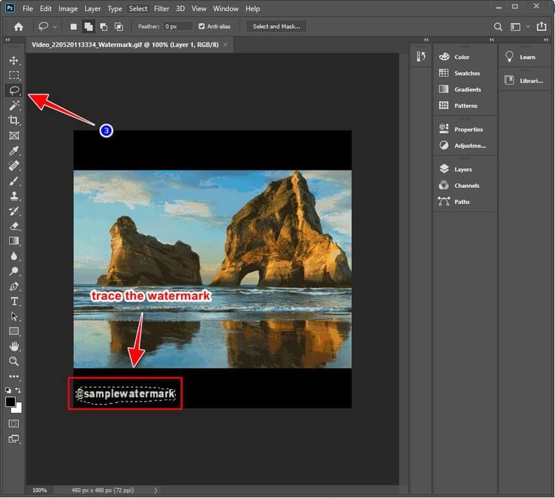Select the Type tool

[x=14, y=301]
